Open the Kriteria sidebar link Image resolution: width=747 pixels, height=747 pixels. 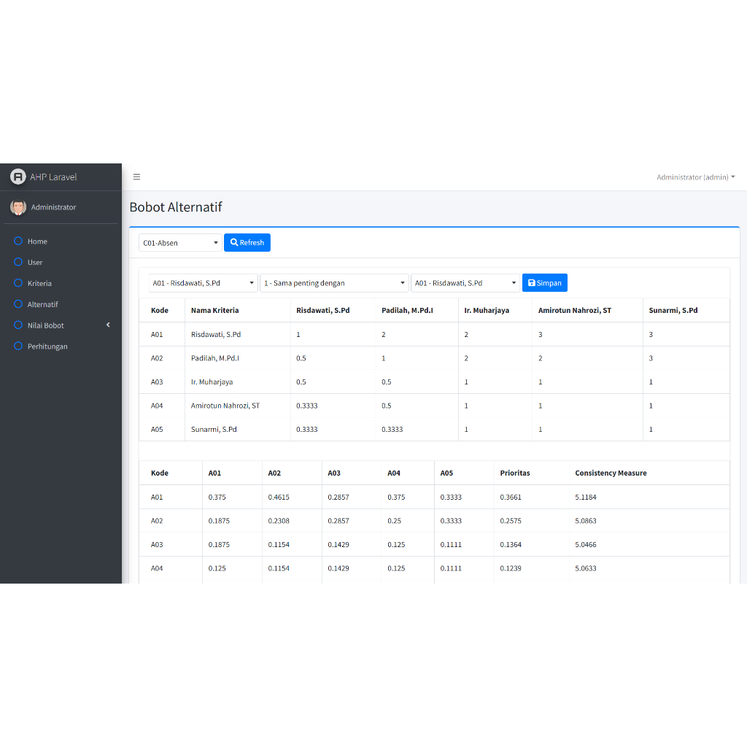pos(39,283)
